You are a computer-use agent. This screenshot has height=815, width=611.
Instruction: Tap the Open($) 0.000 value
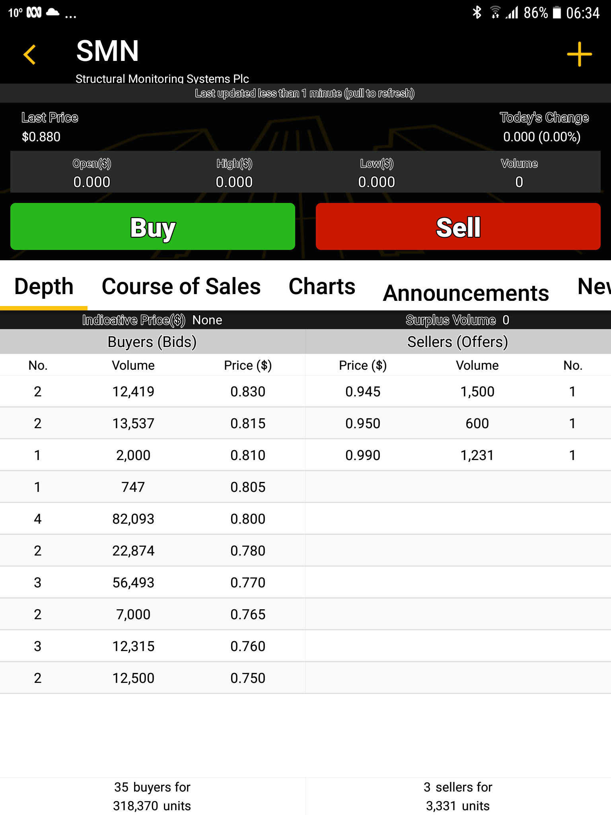(92, 182)
